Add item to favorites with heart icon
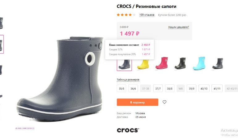Viewport: 238px width, 138px height. click(164, 102)
